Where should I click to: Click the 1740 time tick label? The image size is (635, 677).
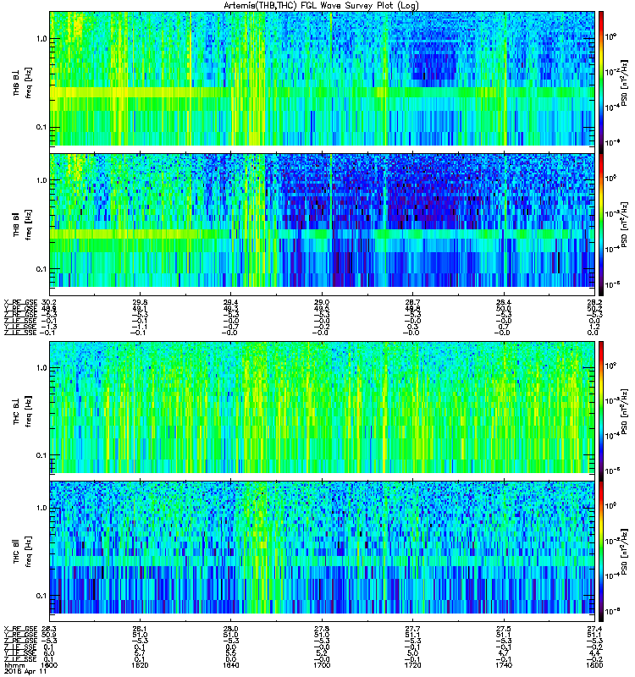[504, 665]
